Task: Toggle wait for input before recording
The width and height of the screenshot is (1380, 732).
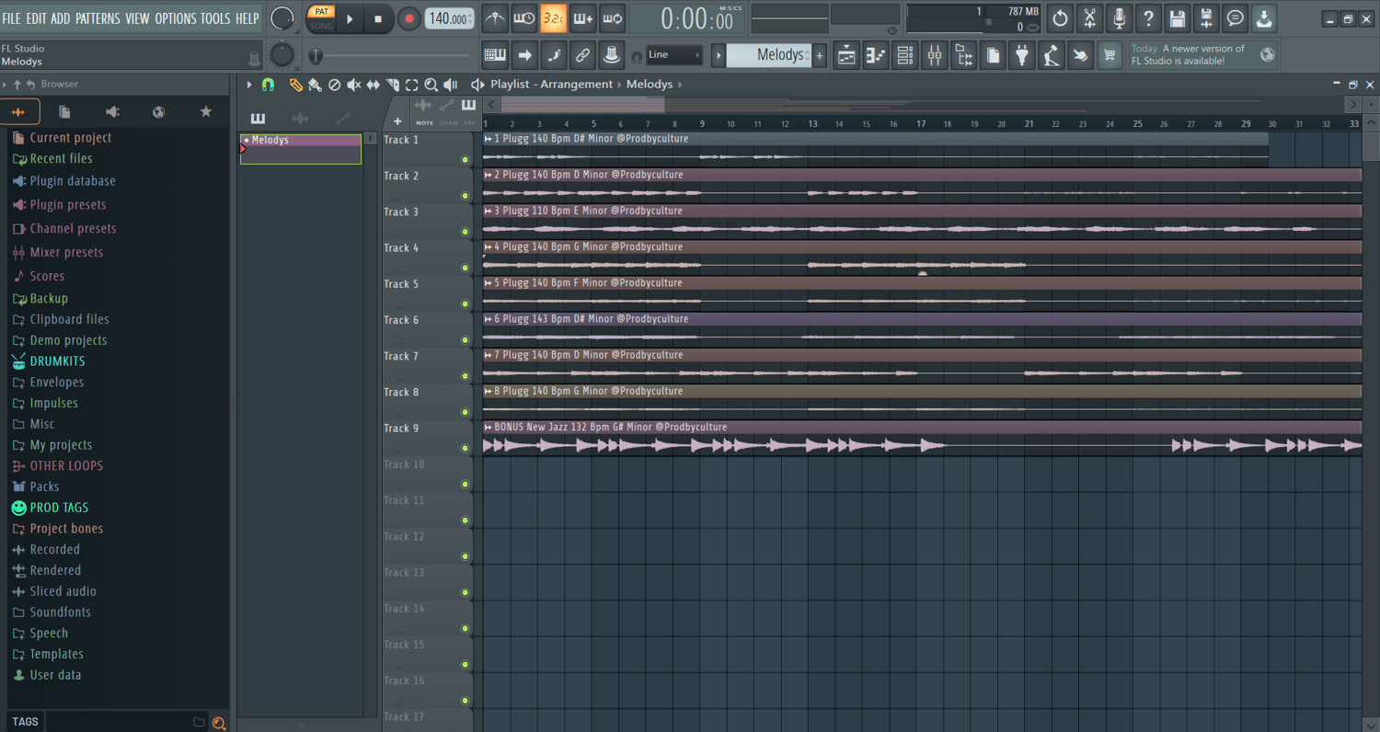Action: [524, 17]
